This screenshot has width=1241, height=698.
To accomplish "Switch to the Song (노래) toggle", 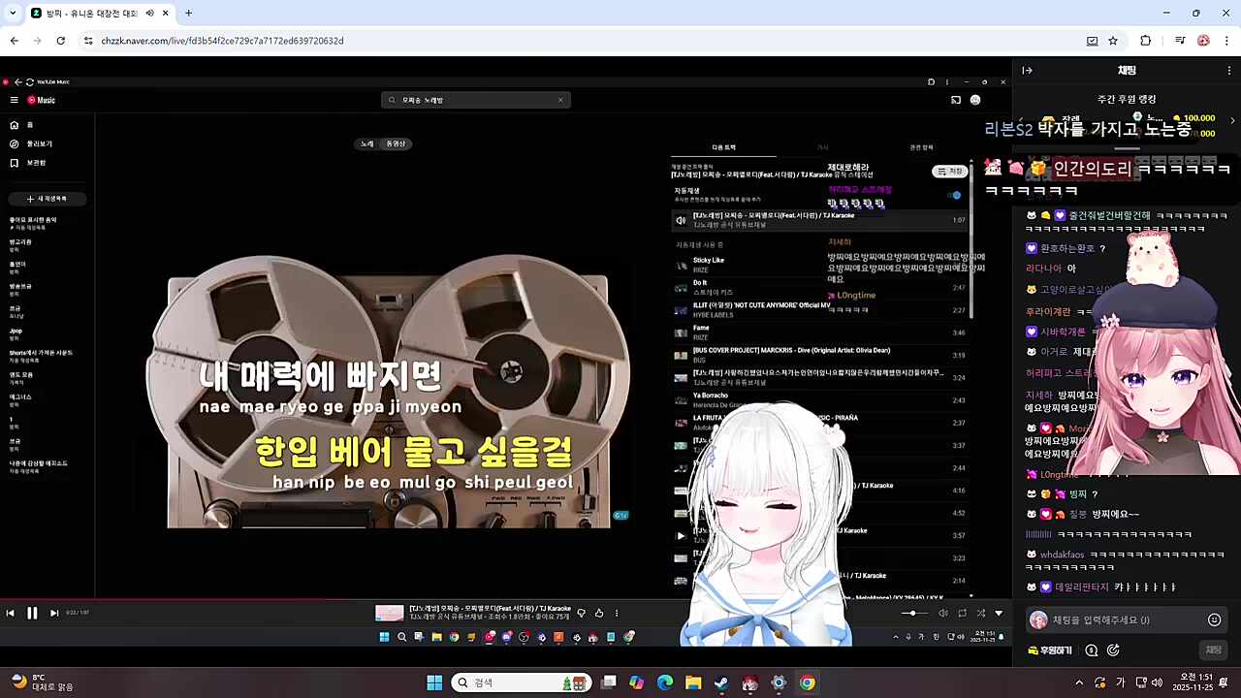I will tap(366, 143).
